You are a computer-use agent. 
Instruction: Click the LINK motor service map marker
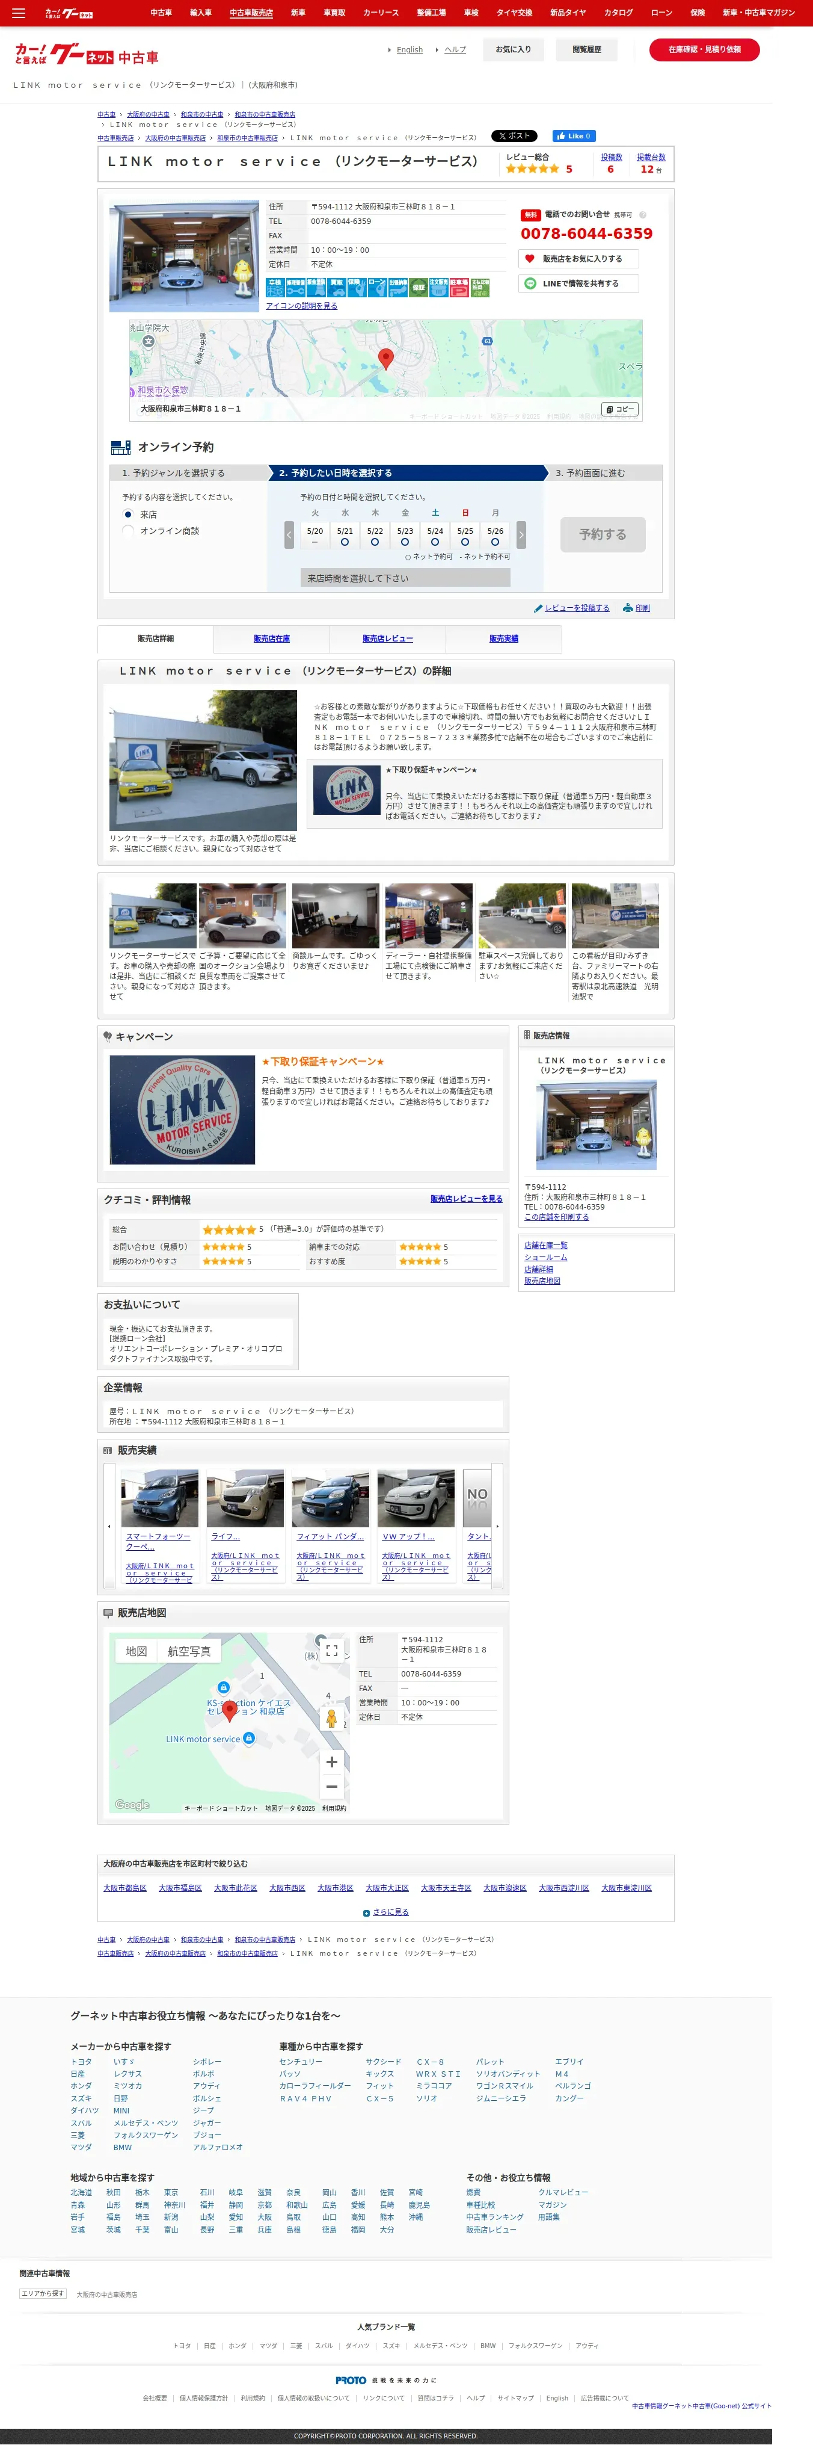(x=248, y=1738)
